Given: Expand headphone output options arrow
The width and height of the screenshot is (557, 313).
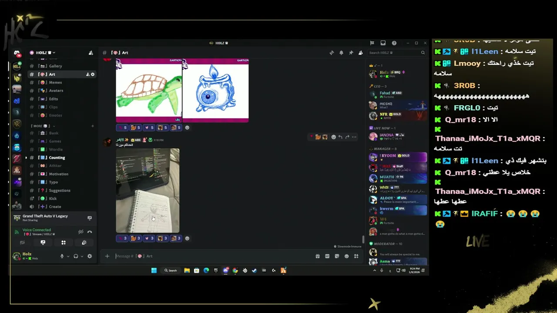Looking at the screenshot, I should 82,256.
